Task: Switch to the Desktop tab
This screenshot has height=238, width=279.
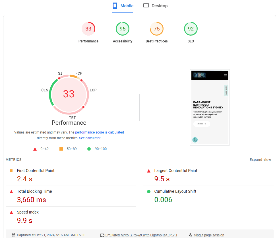Action: [155, 6]
